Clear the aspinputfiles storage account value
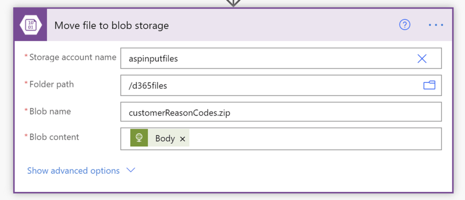The image size is (465, 200). pos(422,59)
